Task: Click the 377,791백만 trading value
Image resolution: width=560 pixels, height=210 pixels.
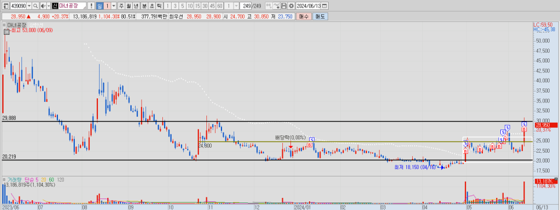Action: click(x=154, y=16)
